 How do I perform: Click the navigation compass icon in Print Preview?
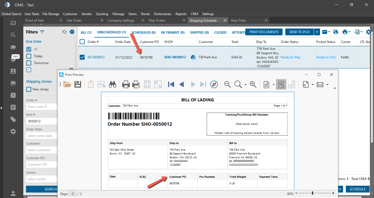(x=214, y=85)
